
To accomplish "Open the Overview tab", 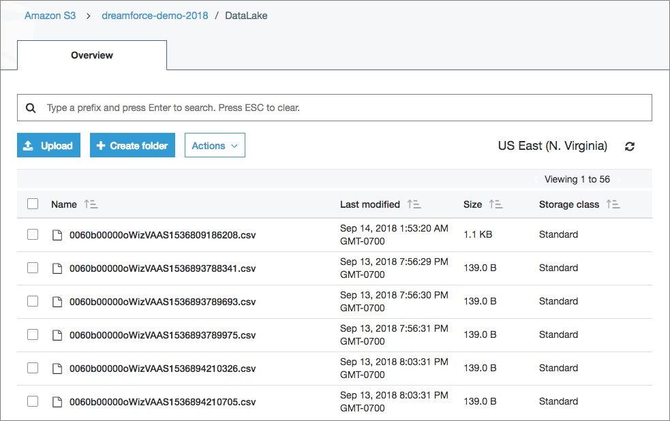I will (92, 55).
